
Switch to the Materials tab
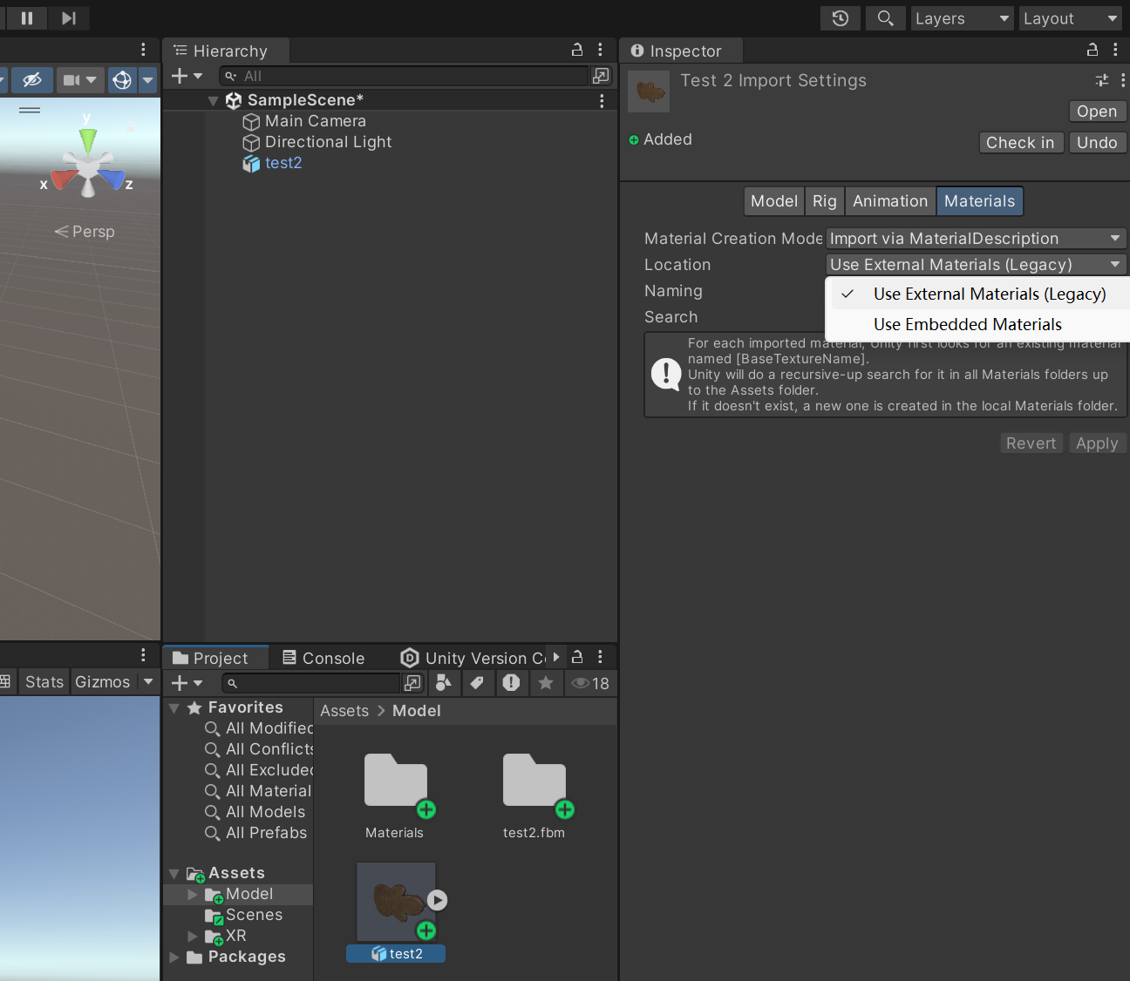click(979, 201)
